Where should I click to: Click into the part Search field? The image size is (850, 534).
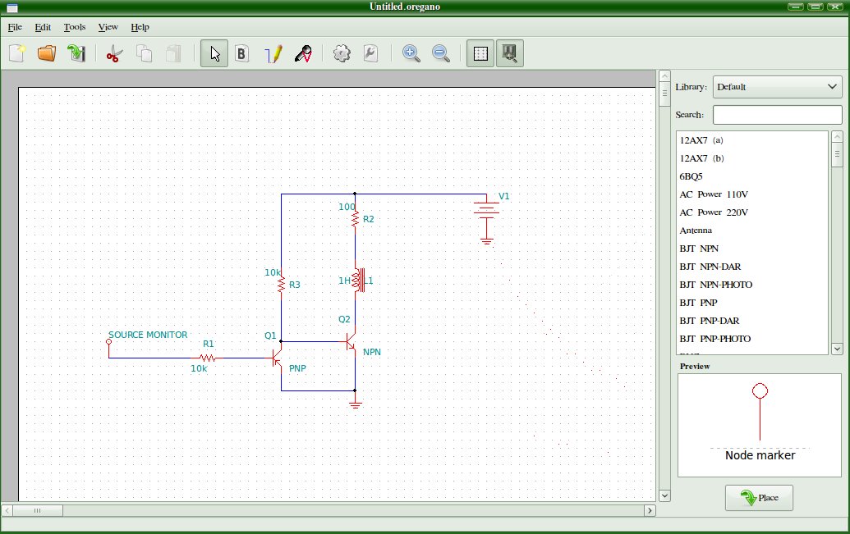coord(777,115)
